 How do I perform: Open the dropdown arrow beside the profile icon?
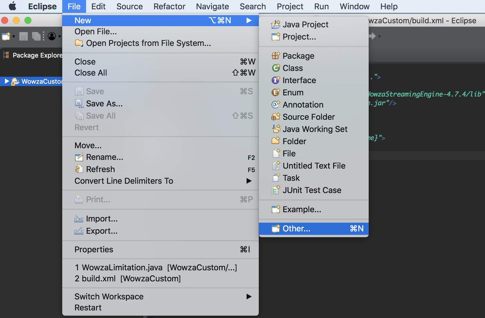(x=60, y=37)
